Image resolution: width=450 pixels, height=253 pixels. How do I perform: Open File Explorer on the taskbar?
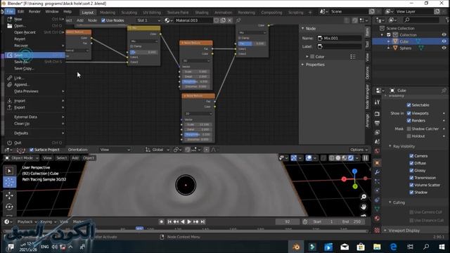(x=377, y=247)
